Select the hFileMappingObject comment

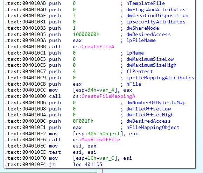point(153,128)
